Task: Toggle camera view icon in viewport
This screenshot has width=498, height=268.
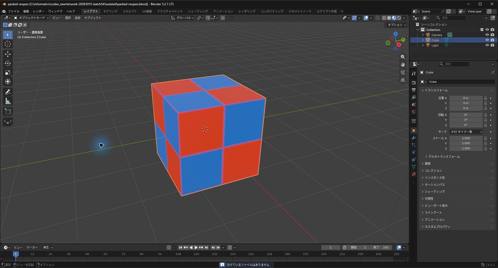Action: tap(403, 72)
